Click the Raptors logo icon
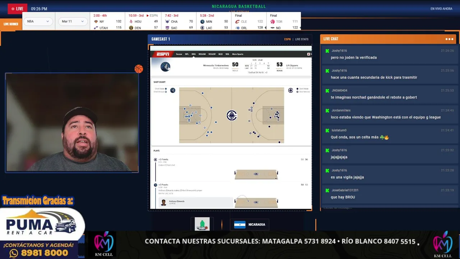This screenshot has width=460, height=259. coord(272,22)
